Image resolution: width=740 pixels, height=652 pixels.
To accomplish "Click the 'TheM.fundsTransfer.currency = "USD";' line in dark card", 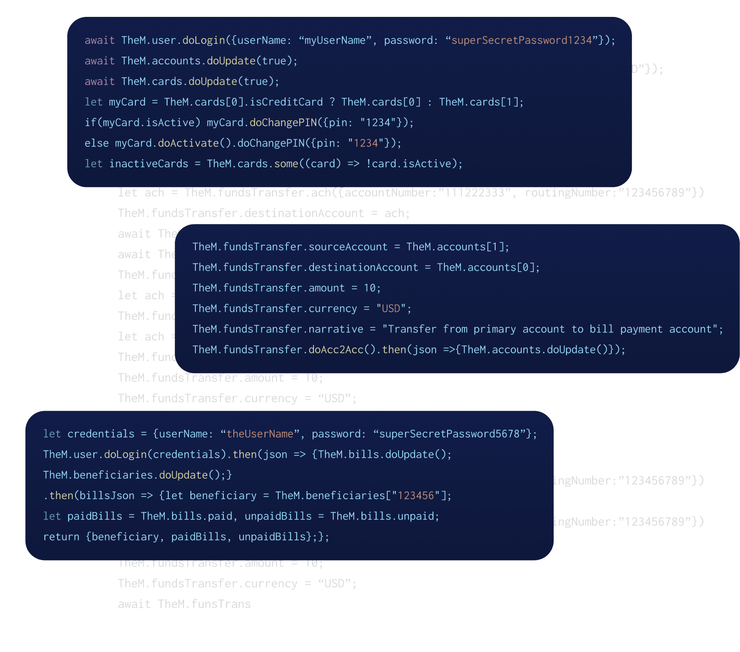I will tap(302, 309).
